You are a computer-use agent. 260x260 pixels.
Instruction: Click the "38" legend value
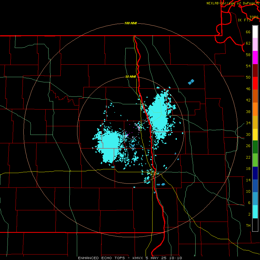click(248, 112)
